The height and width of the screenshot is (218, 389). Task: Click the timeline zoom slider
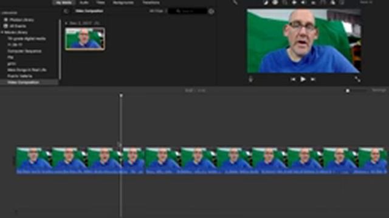356,91
